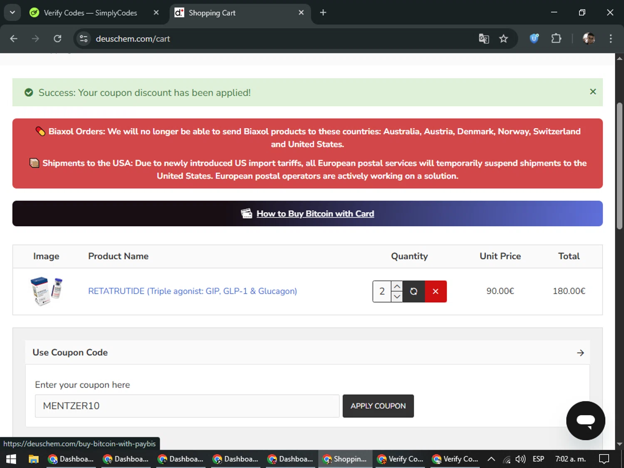Click the browser back arrow
Screen dimensions: 624x468
(14, 39)
